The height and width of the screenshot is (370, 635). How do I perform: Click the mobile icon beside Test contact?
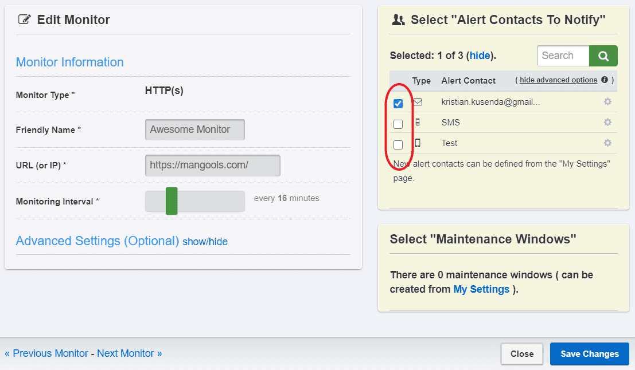pos(418,143)
